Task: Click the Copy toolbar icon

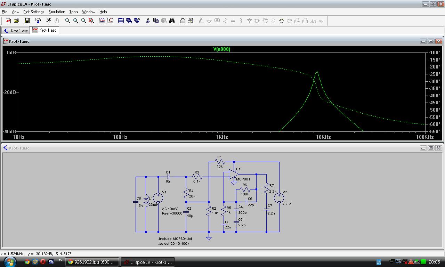Action: click(156, 21)
